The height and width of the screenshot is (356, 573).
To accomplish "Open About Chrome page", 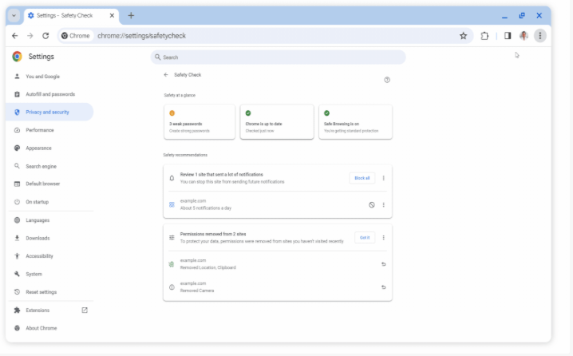I will pos(49,328).
